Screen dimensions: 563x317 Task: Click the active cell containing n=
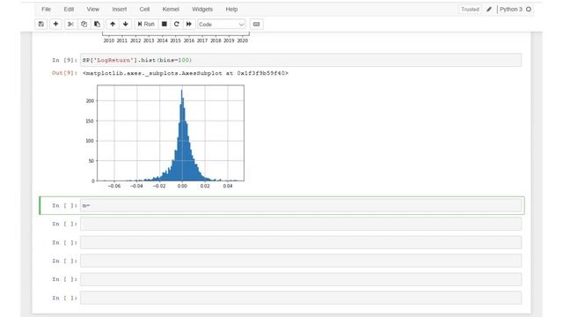click(301, 205)
